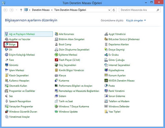The width and height of the screenshot is (165, 128).
Task: Open the recent locations dropdown arrow
Action: [16, 10]
